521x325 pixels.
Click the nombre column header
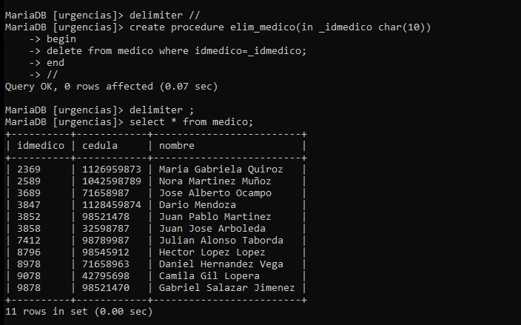177,146
